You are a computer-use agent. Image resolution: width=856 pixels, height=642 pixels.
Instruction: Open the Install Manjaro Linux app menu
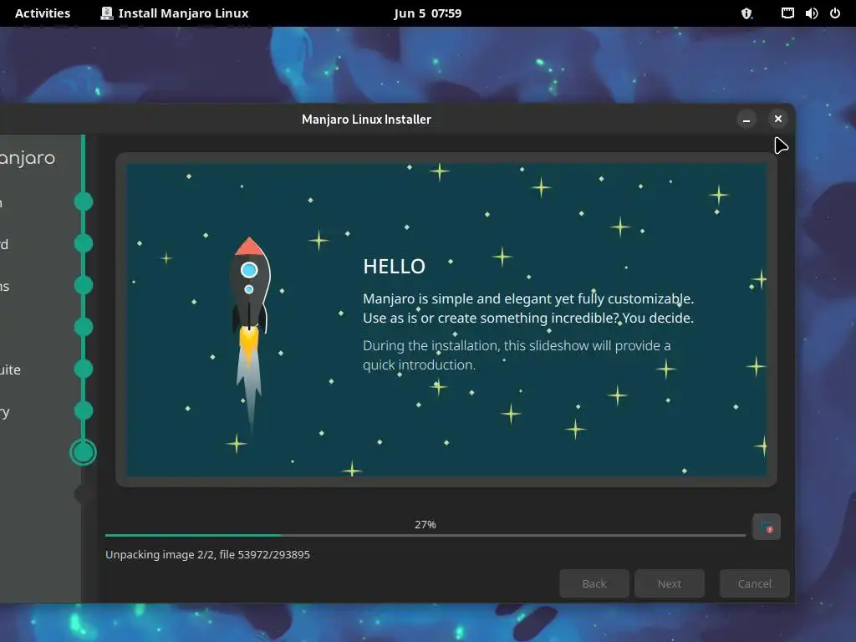pyautogui.click(x=175, y=13)
